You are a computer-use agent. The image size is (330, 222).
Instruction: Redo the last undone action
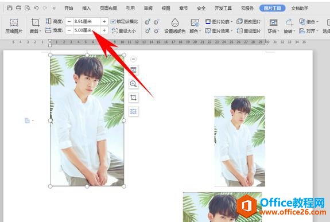coord(45,8)
